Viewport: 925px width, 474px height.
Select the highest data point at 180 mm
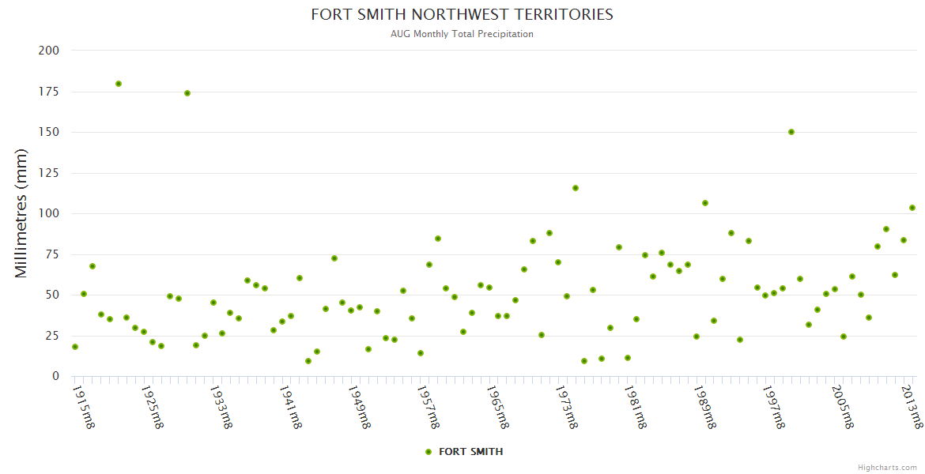(119, 84)
